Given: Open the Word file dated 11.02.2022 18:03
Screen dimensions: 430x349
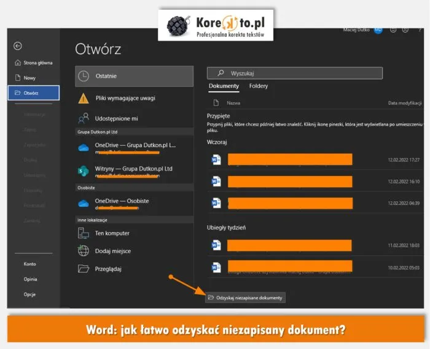Looking at the screenshot, I should (x=315, y=246).
